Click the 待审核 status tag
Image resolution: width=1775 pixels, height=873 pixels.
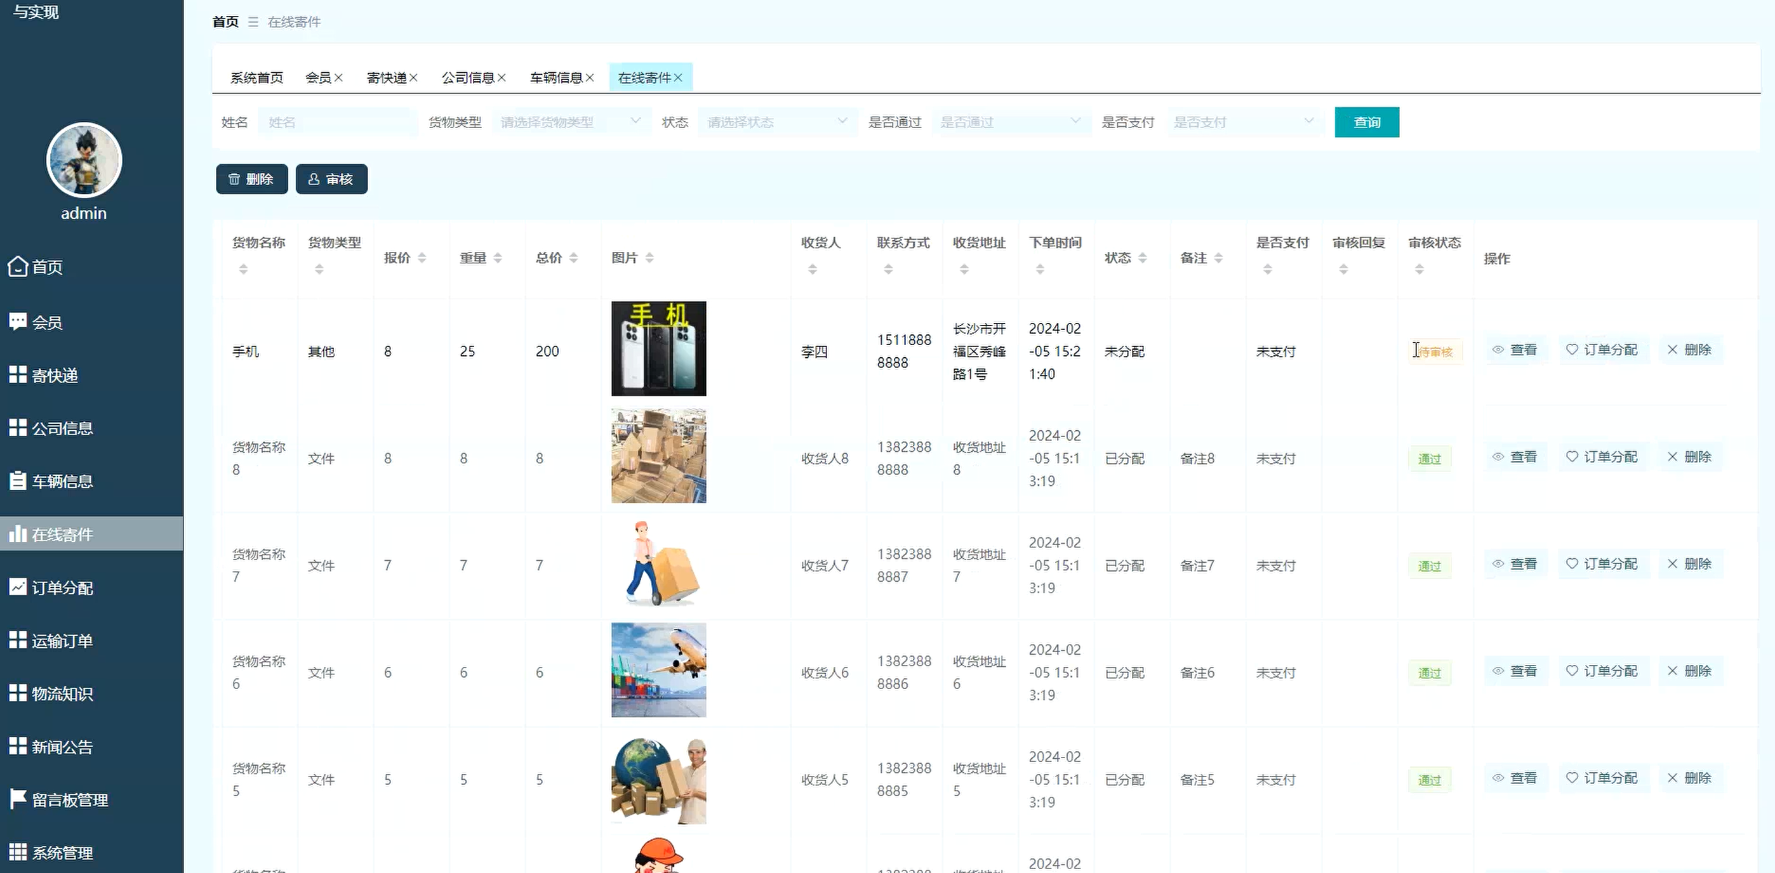pyautogui.click(x=1435, y=352)
